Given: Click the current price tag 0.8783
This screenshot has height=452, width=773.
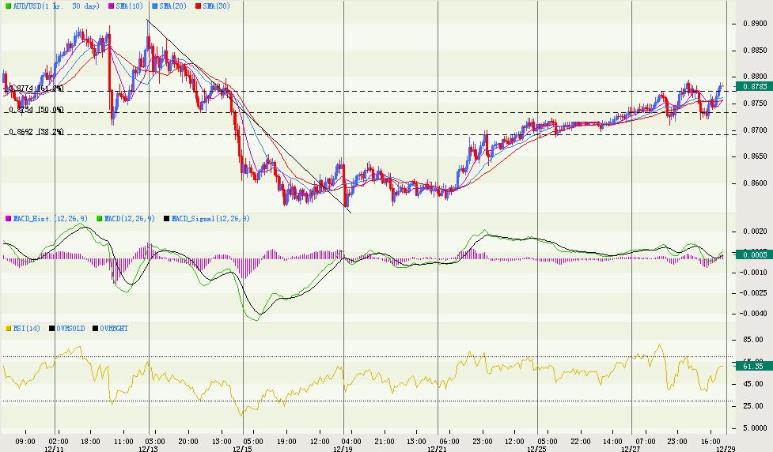Looking at the screenshot, I should (x=754, y=87).
